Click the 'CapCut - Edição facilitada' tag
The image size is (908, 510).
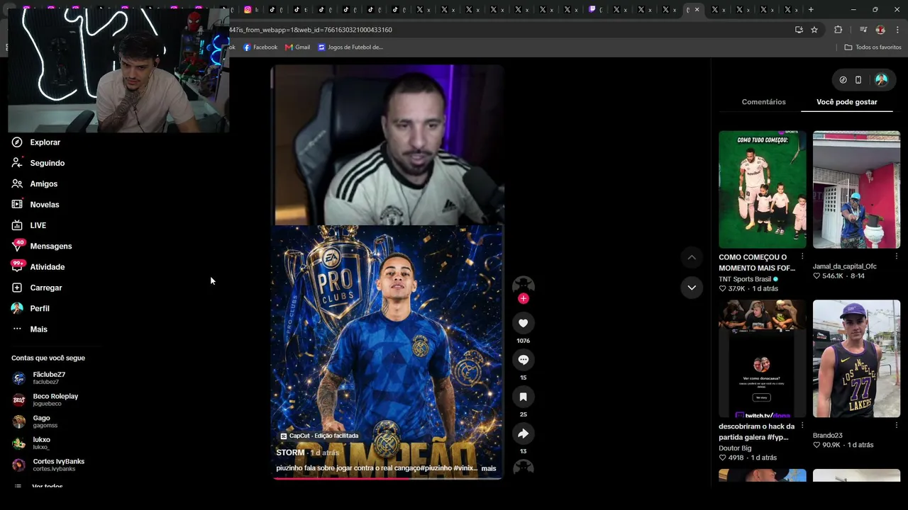319,436
